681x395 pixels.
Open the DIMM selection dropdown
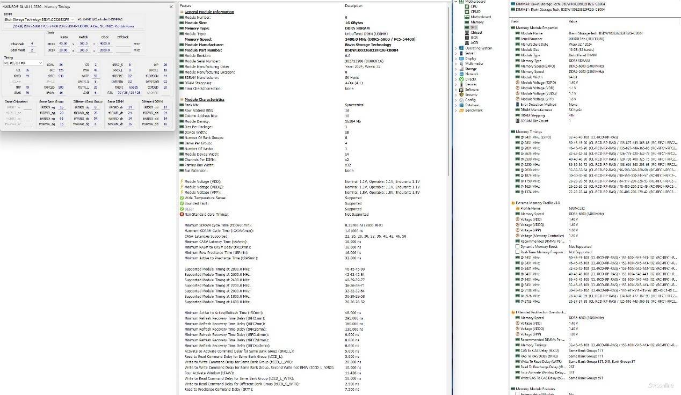[x=72, y=20]
